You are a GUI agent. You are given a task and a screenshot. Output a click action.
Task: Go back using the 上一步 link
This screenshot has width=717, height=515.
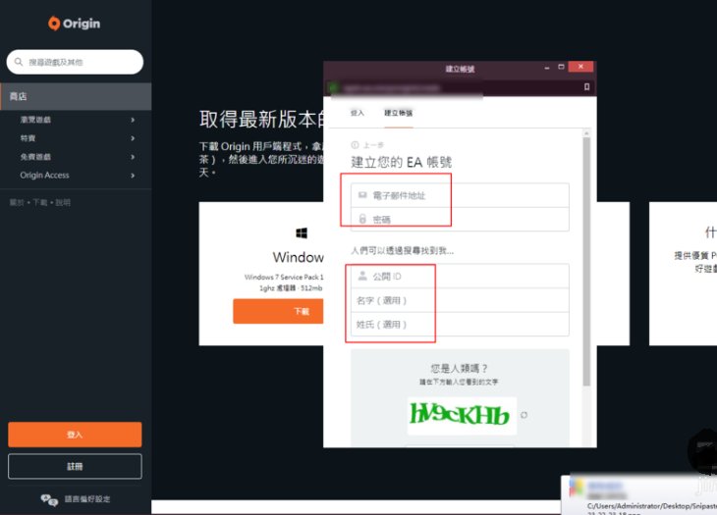(373, 145)
